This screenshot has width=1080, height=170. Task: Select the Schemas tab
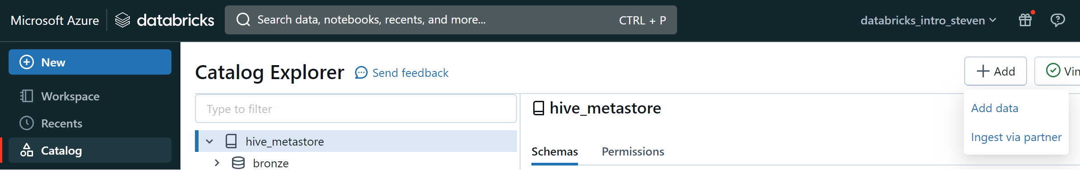pos(554,151)
